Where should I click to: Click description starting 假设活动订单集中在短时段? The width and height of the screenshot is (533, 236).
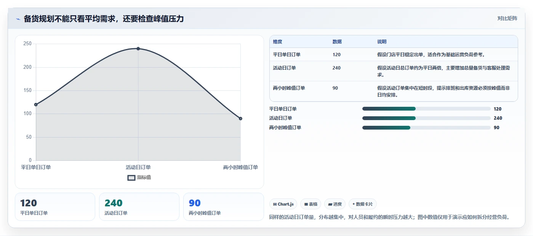pos(443,92)
